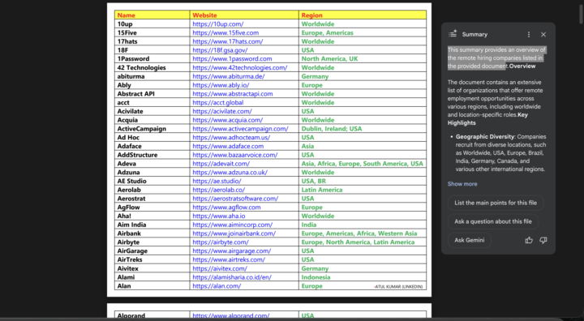The height and width of the screenshot is (321, 584).
Task: Open the https://www.abiturma.de/ link
Action: pyautogui.click(x=229, y=76)
